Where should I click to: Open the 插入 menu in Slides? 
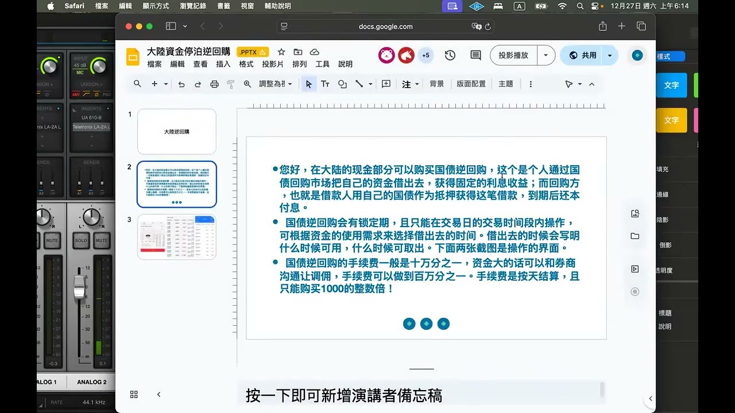(223, 64)
